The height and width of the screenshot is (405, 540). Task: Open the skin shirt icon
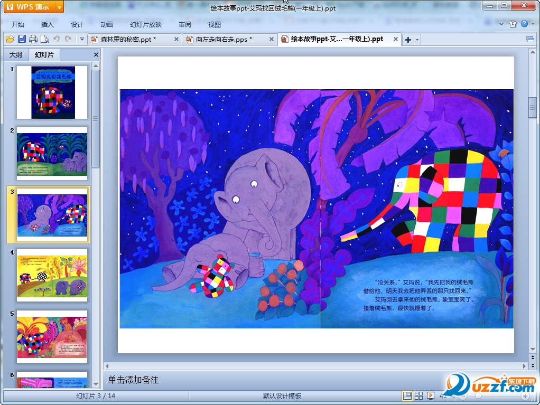pos(513,24)
